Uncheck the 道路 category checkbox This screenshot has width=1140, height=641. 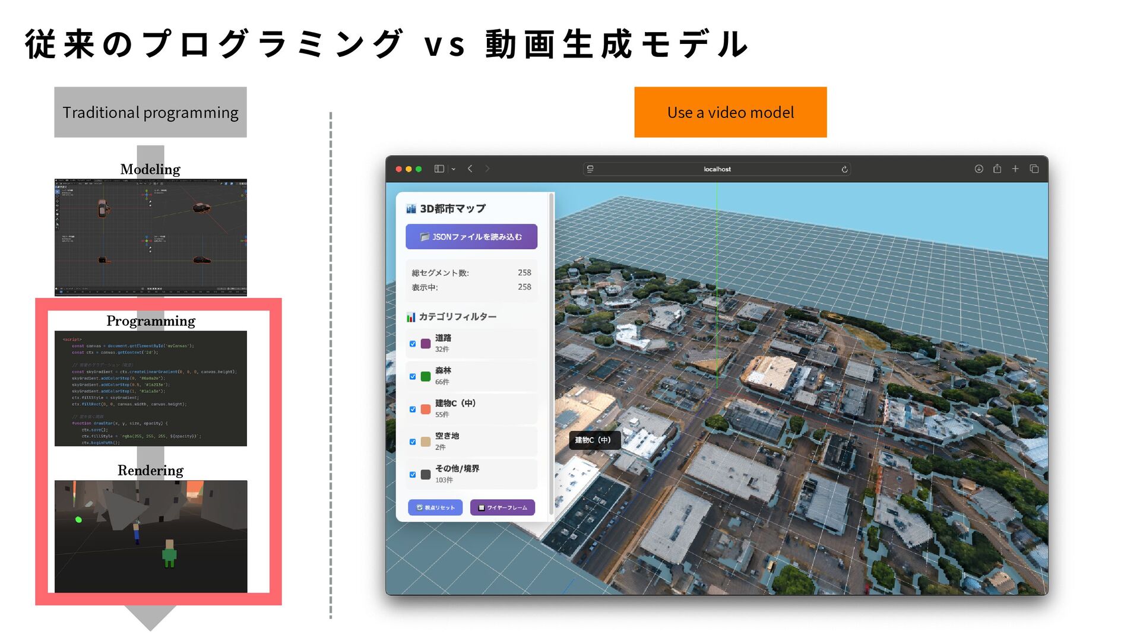(413, 344)
